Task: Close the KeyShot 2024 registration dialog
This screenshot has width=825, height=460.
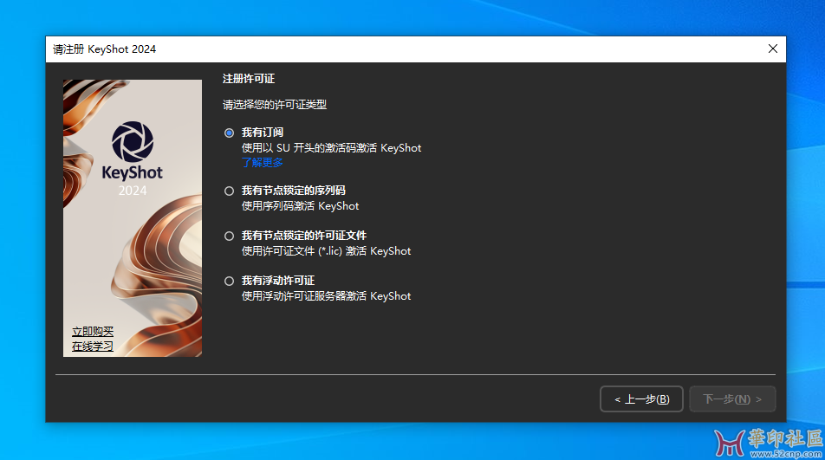Action: 772,49
